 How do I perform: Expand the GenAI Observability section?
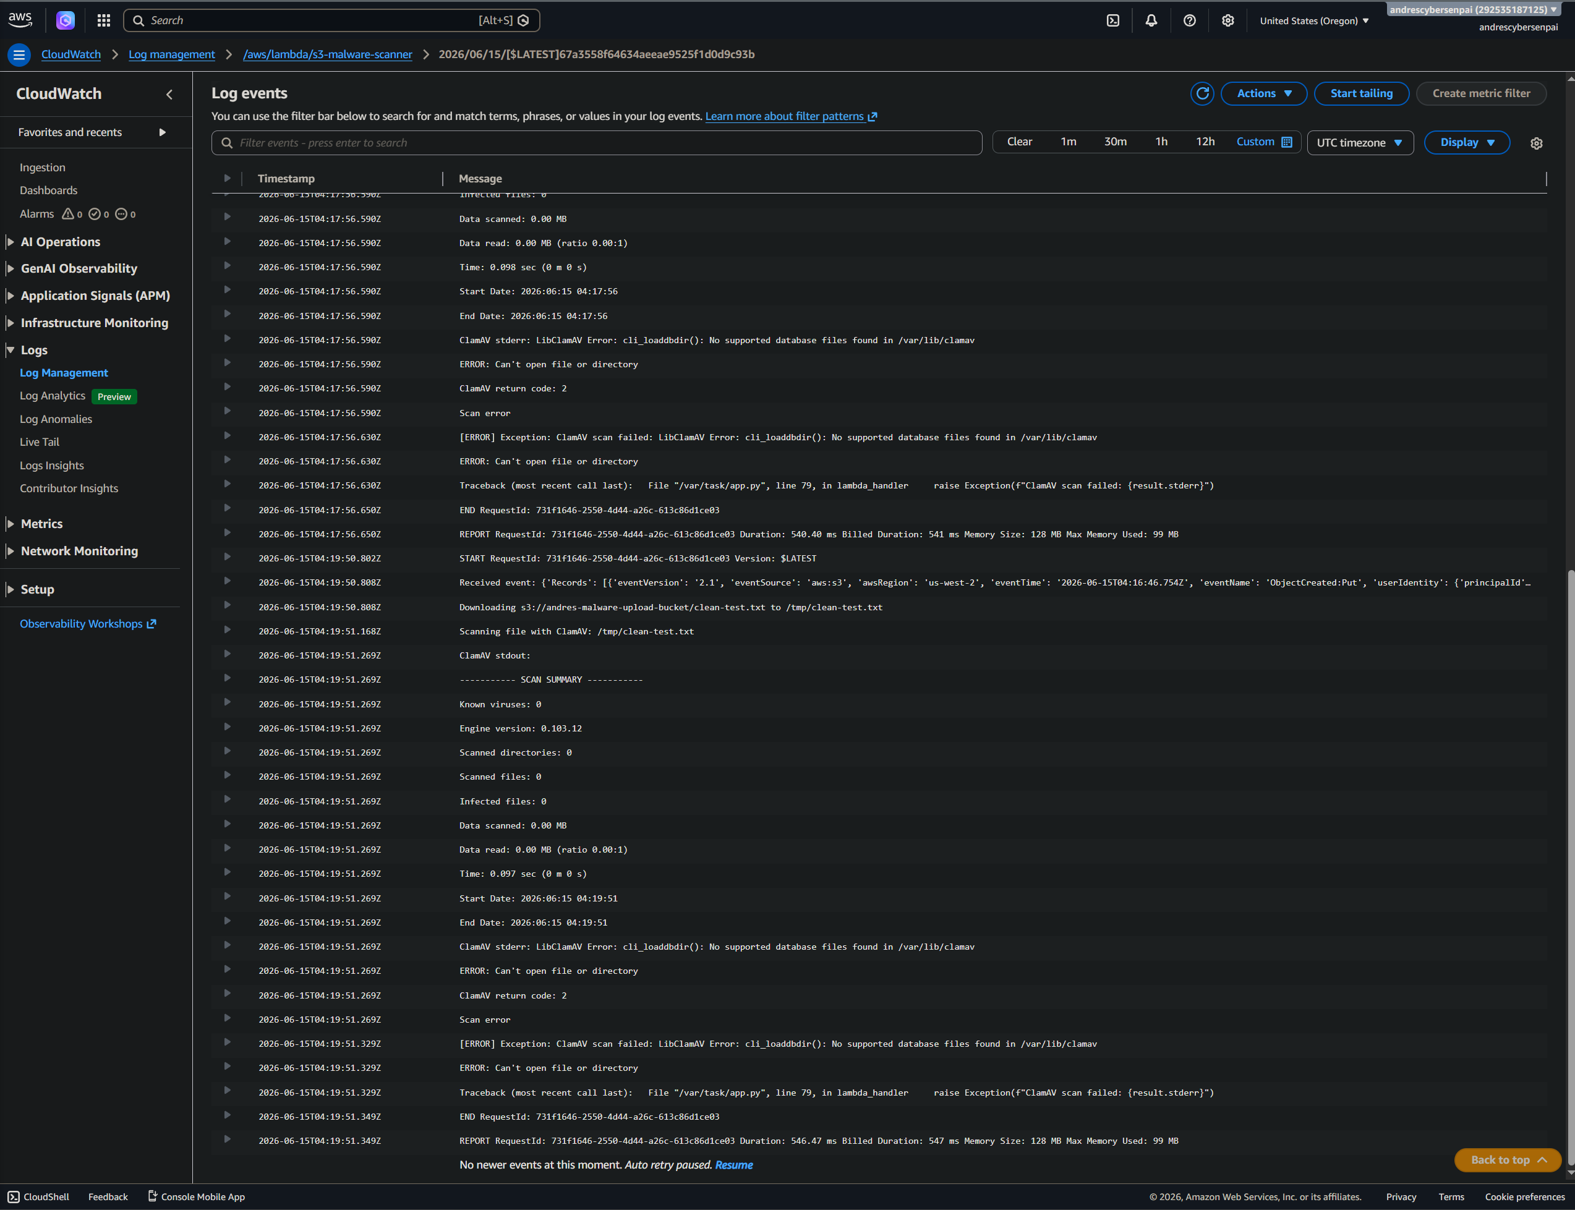click(10, 269)
